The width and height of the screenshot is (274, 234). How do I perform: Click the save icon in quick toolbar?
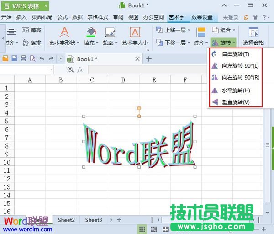coord(14,58)
